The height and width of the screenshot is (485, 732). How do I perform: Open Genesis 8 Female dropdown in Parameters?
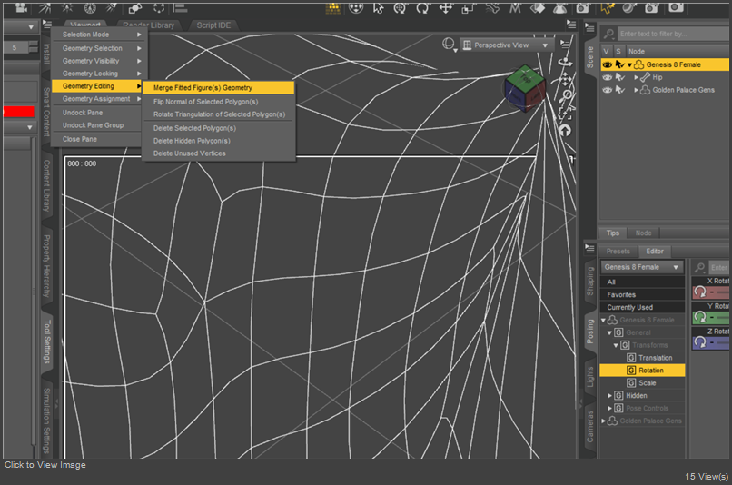click(x=641, y=267)
